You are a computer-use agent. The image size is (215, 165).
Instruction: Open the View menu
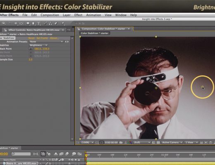pyautogui.click(x=108, y=15)
